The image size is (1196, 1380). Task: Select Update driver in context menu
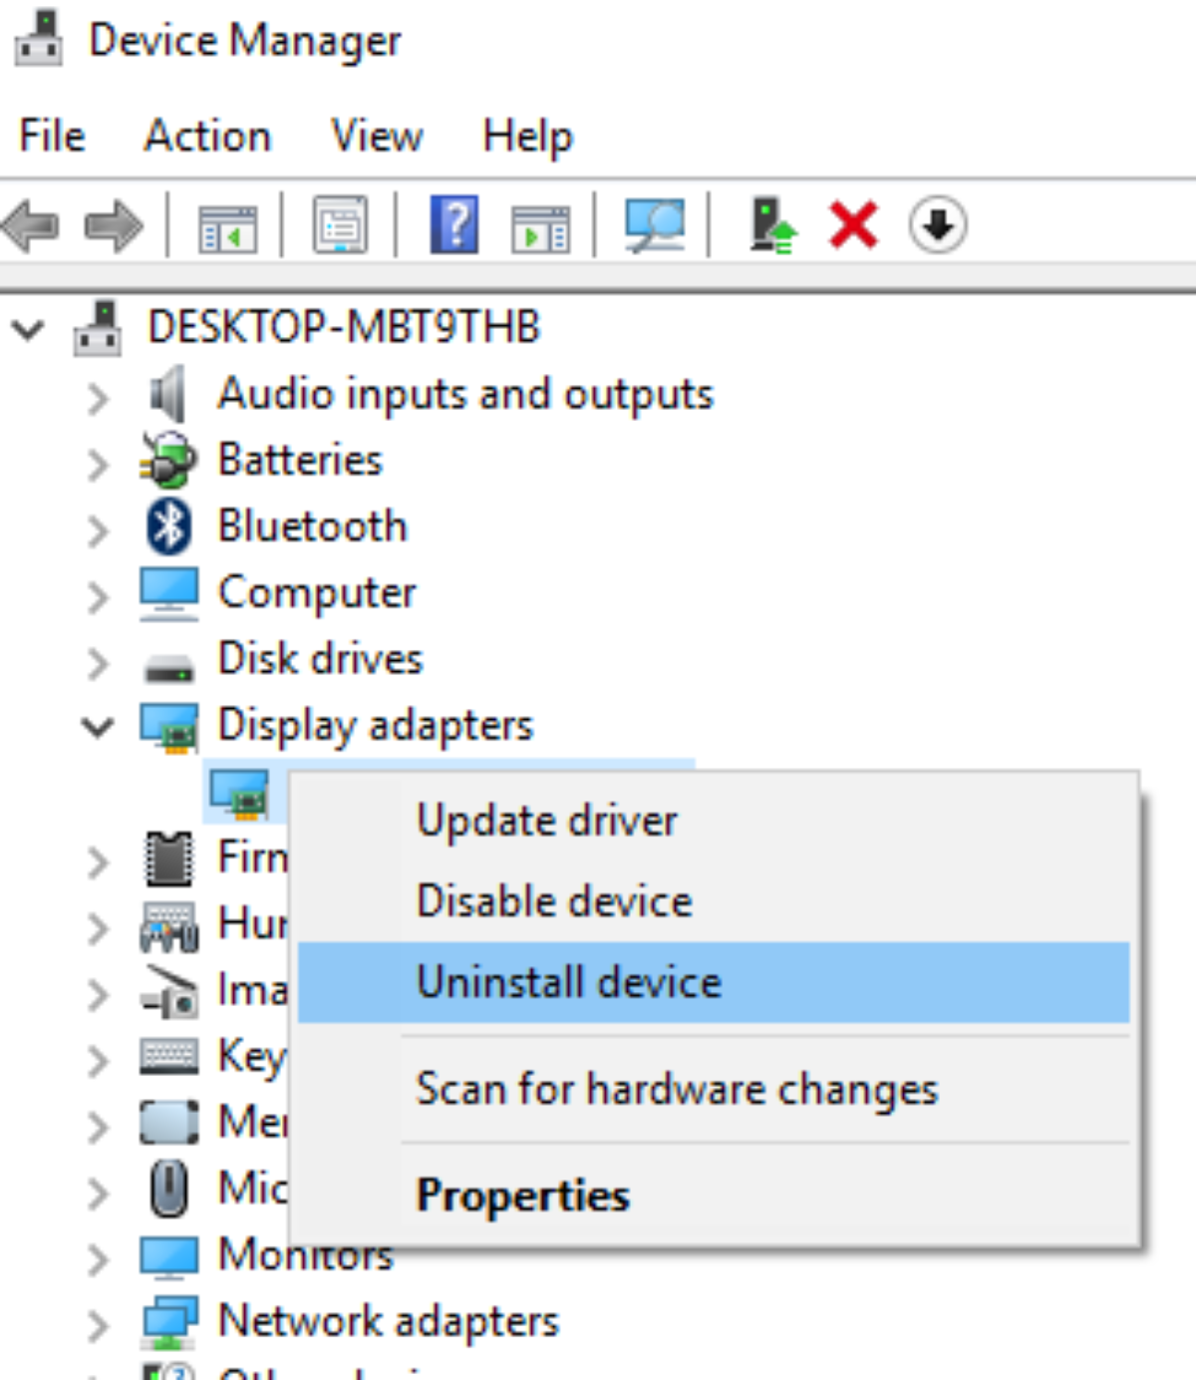click(x=547, y=822)
